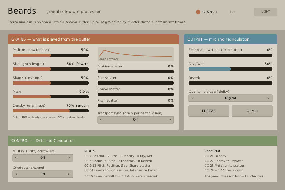This screenshot has height=190, width=285.
Task: Click the OUTPUT section header
Action: [231, 39]
